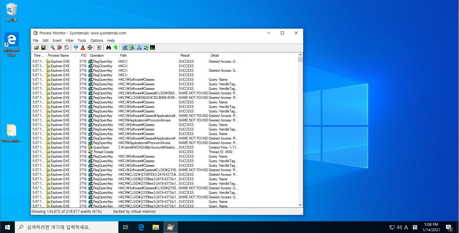Open the Help menu
Image resolution: width=459 pixels, height=233 pixels.
[111, 40]
